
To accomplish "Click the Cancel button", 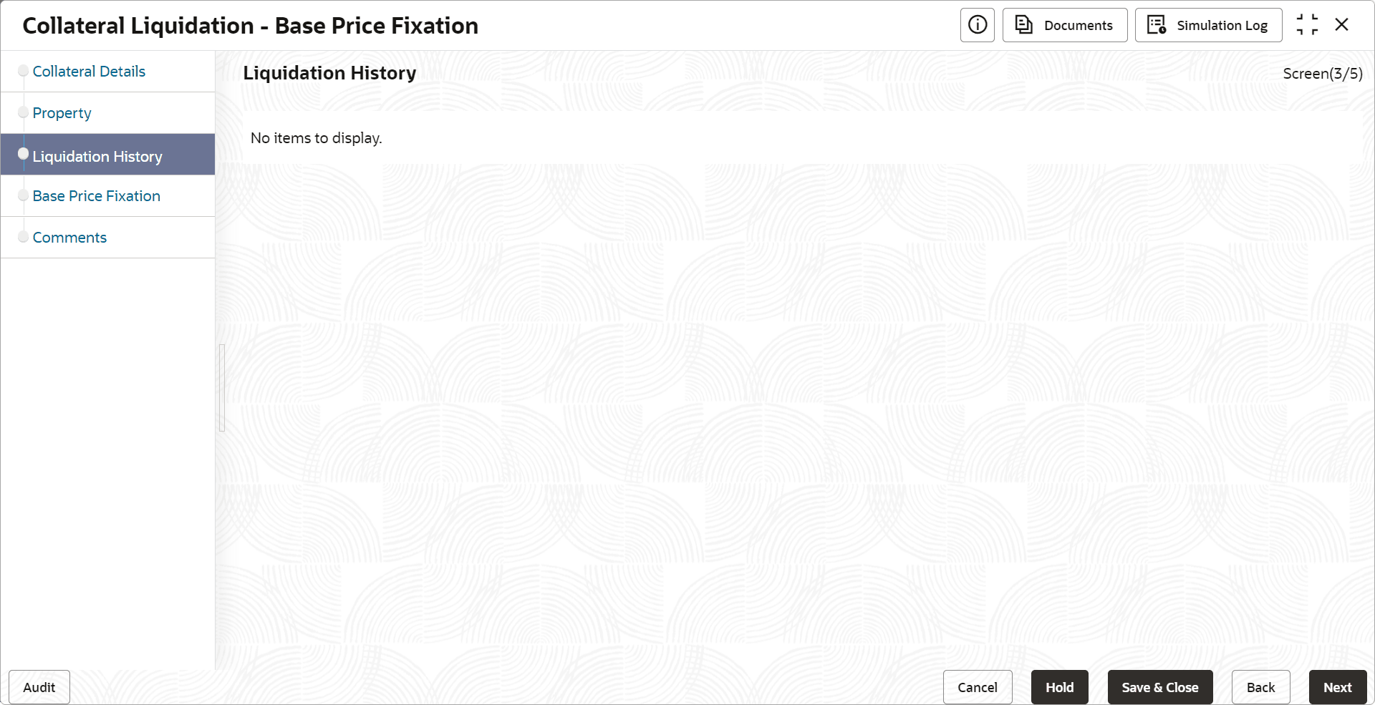I will 978,687.
